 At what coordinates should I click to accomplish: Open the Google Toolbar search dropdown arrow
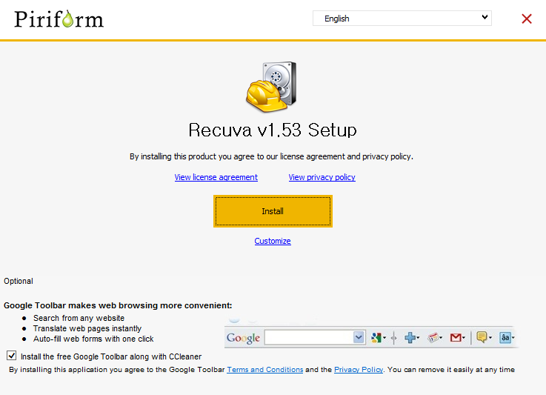(x=359, y=337)
